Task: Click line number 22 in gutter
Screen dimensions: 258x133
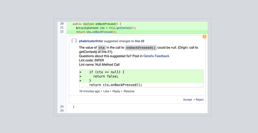Action: pos(62,32)
